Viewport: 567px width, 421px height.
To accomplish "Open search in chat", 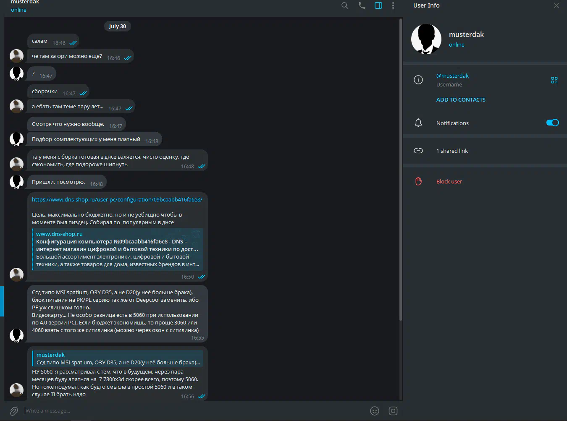I will [345, 5].
